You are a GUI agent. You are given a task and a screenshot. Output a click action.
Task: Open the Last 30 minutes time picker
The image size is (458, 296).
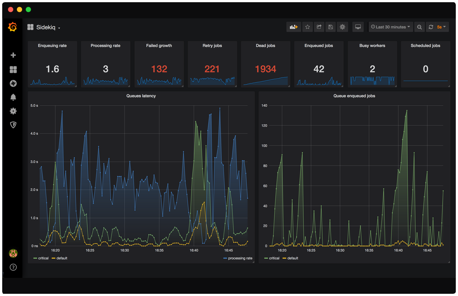click(x=391, y=27)
